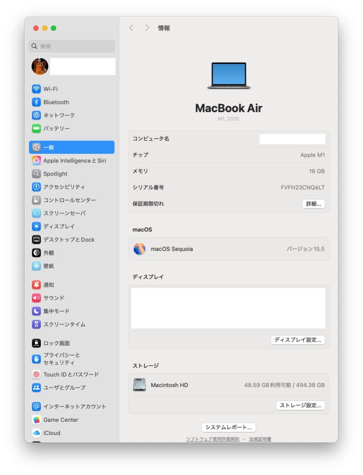363x475 pixels.
Task: Open the user account guitar avatar
Action: [x=40, y=66]
